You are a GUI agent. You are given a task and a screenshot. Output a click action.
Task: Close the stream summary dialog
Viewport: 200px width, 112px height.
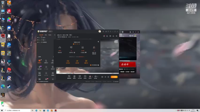98,42
